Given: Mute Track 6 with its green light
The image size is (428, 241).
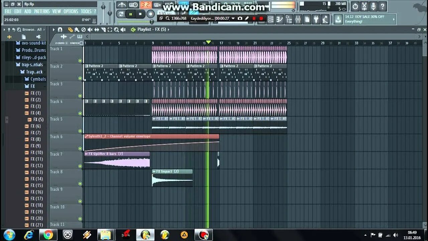Looking at the screenshot, I should point(80,149).
